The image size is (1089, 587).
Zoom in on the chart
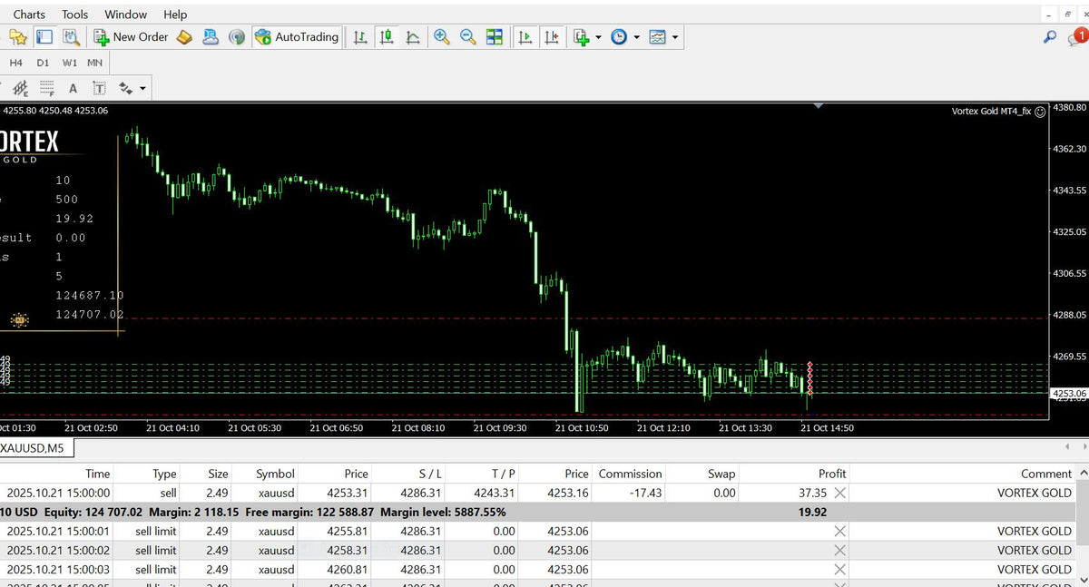tap(442, 37)
